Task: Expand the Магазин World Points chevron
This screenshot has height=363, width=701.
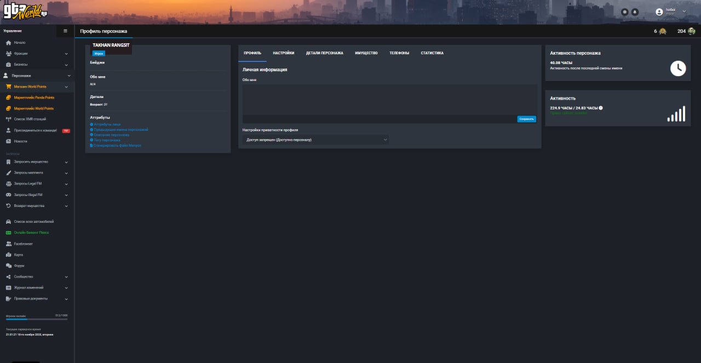Action: [66, 87]
